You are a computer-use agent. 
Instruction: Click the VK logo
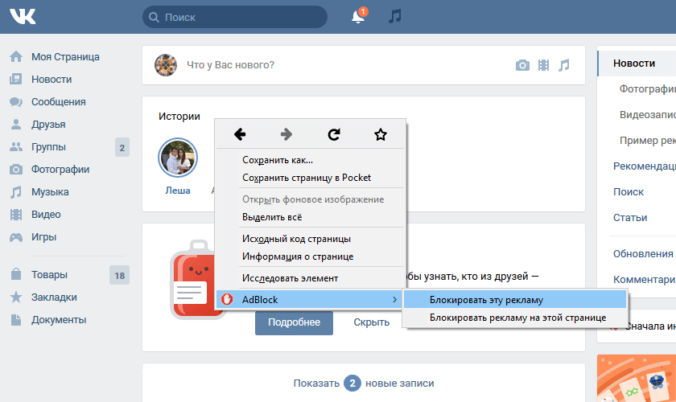(x=23, y=16)
